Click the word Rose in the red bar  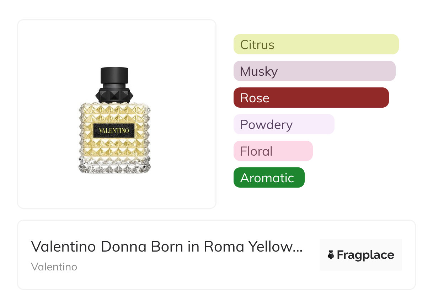click(x=255, y=98)
